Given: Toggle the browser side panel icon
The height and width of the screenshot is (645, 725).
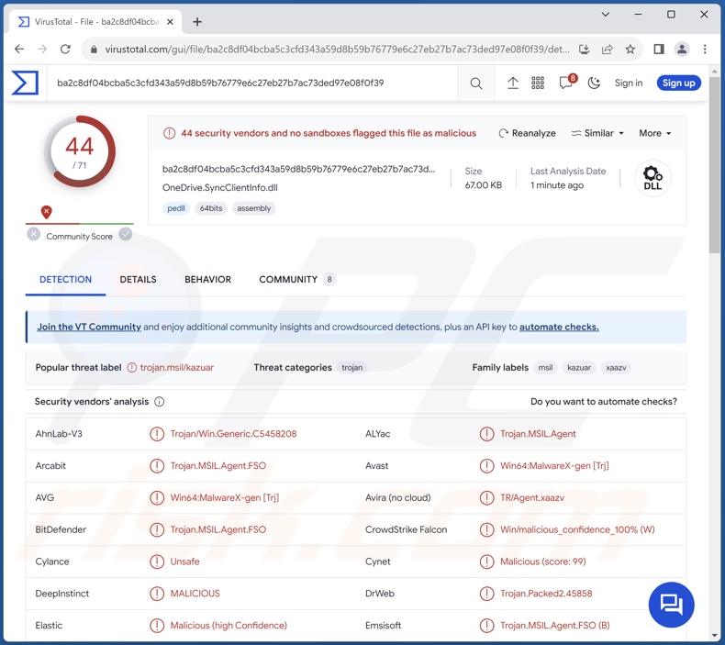Looking at the screenshot, I should (658, 49).
